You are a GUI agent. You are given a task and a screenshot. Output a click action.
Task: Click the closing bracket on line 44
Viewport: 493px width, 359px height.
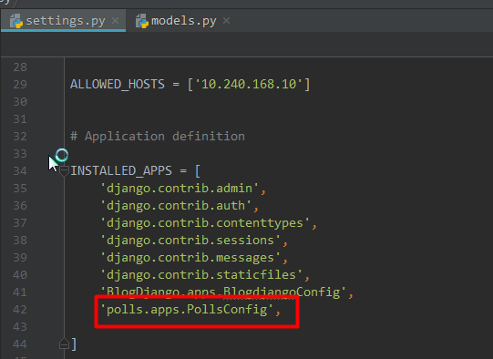click(74, 344)
